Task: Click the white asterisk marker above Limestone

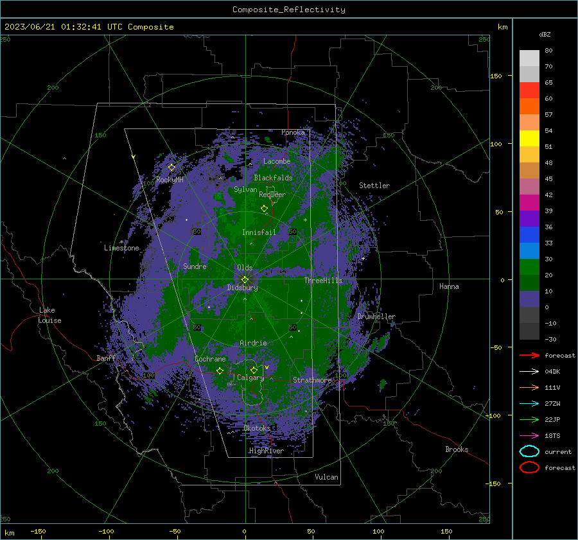Action: click(x=121, y=242)
